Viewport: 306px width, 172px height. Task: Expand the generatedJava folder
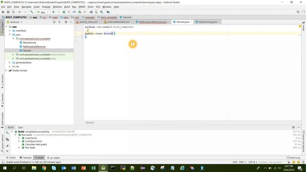tap(10, 63)
